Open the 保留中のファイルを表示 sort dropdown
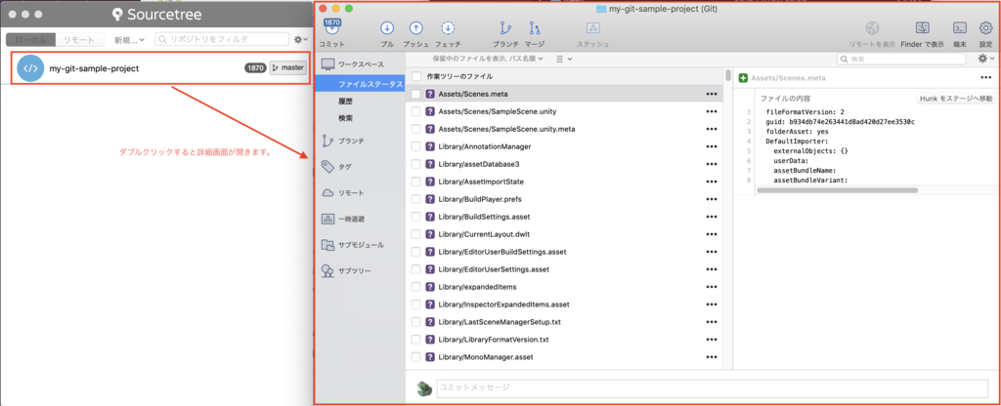 pos(488,59)
